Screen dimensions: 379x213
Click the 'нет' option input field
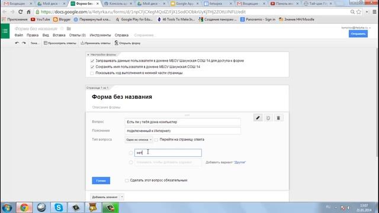(x=168, y=153)
